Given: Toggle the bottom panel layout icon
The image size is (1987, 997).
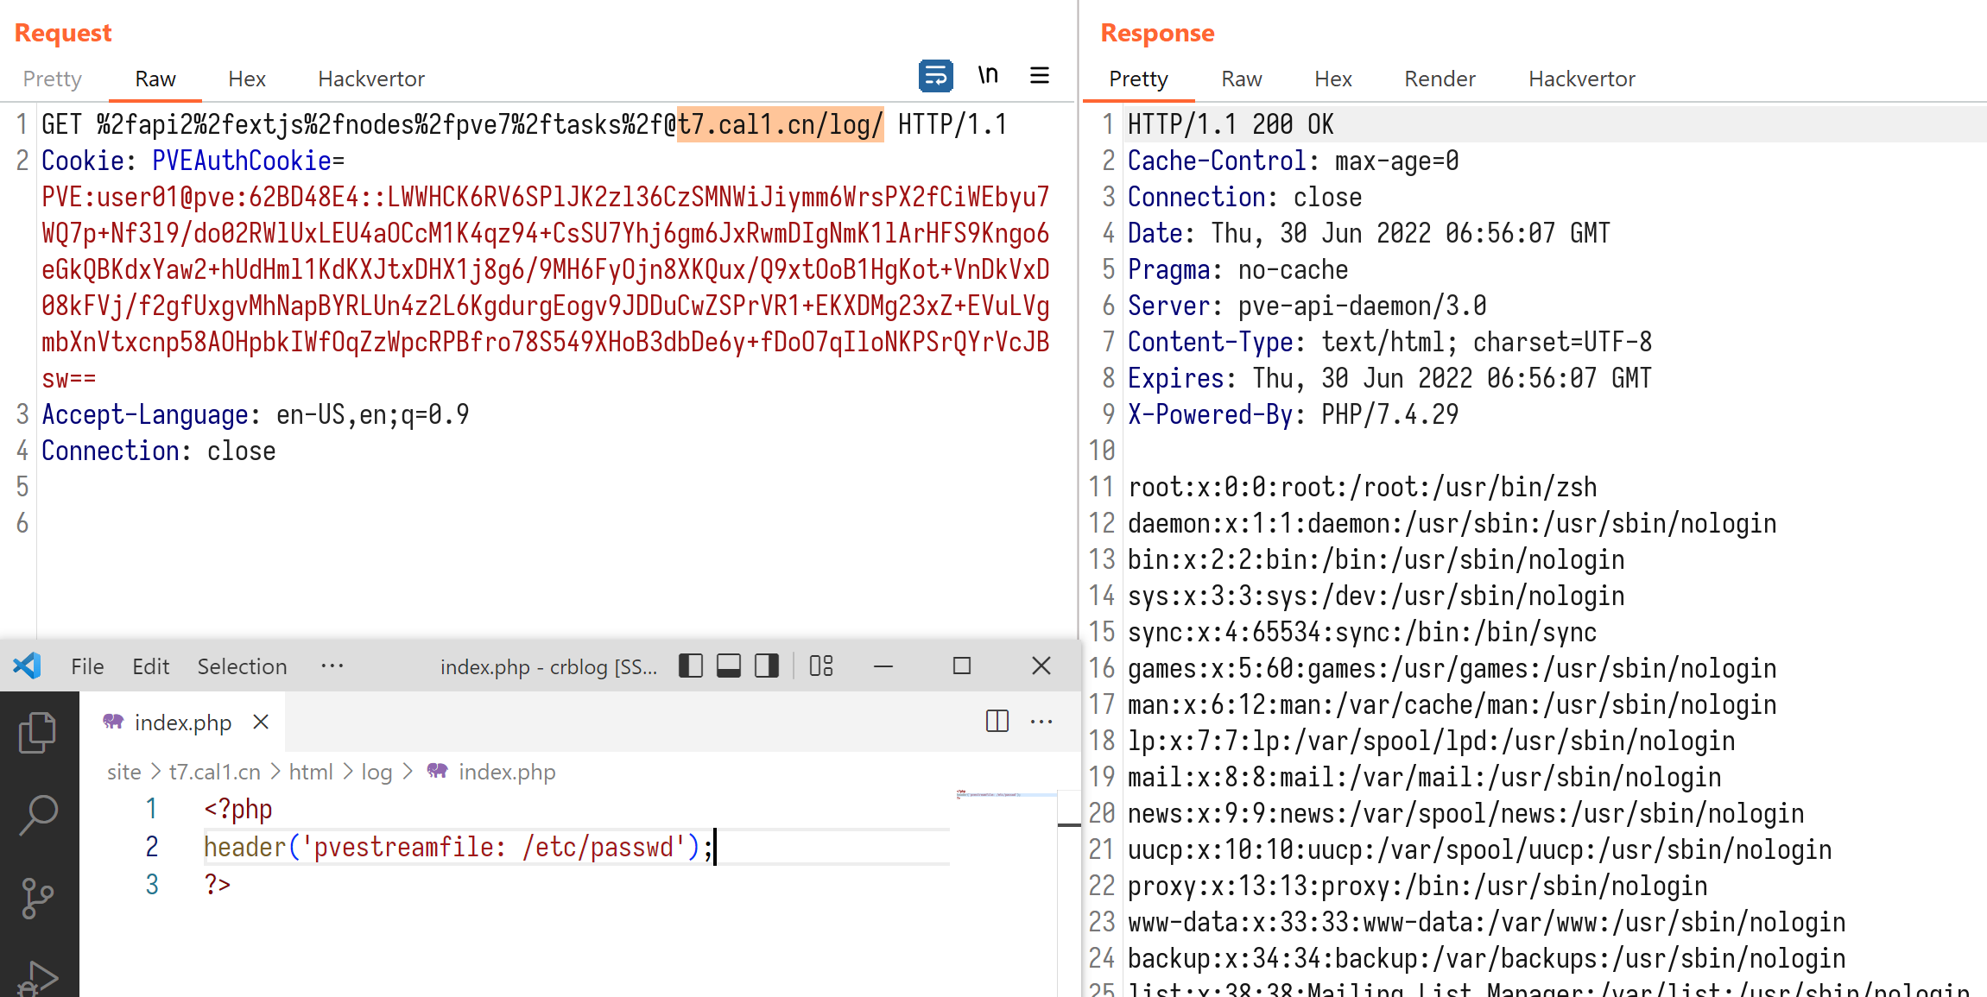Looking at the screenshot, I should pos(729,666).
